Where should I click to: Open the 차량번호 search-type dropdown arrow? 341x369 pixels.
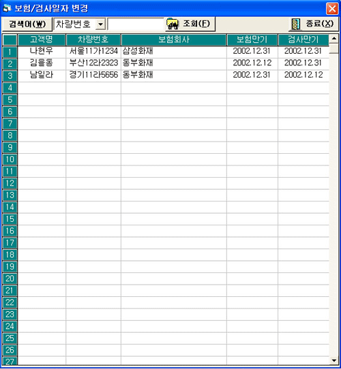pyautogui.click(x=101, y=24)
